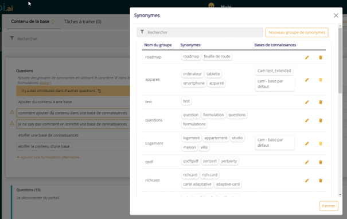Select the 'villa' synonym chip

(x=204, y=147)
